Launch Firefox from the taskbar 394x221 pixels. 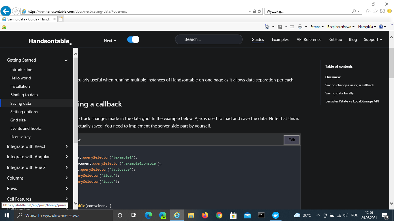click(205, 215)
